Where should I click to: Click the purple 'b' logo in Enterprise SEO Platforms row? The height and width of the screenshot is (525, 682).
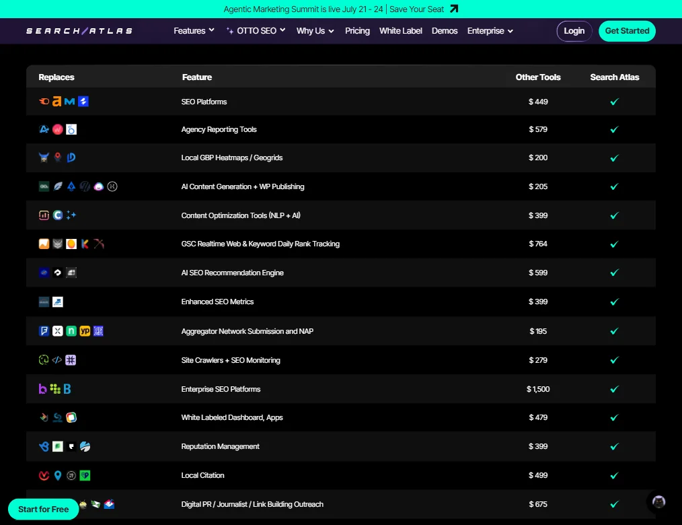42,389
